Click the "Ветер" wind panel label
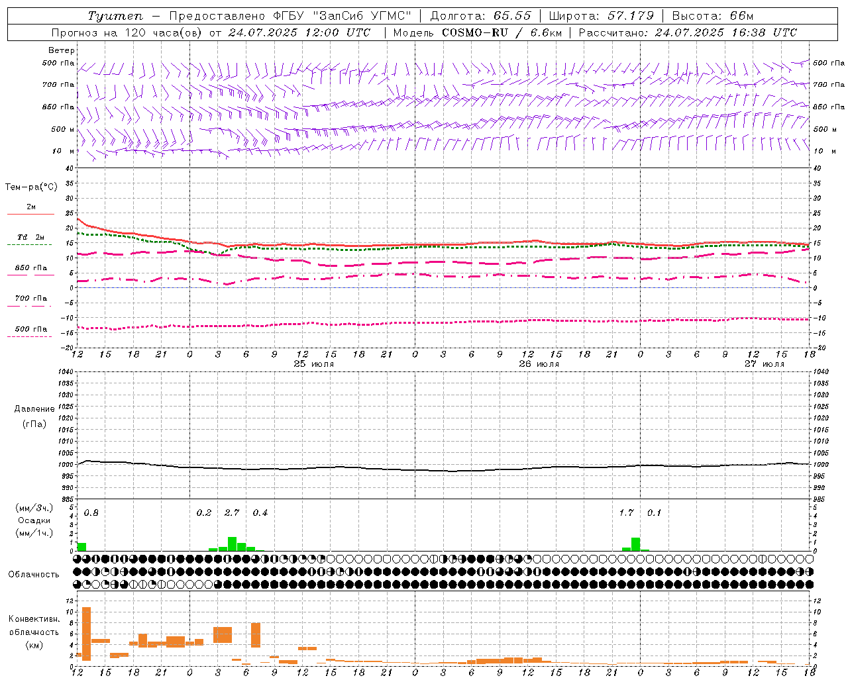 (x=62, y=50)
